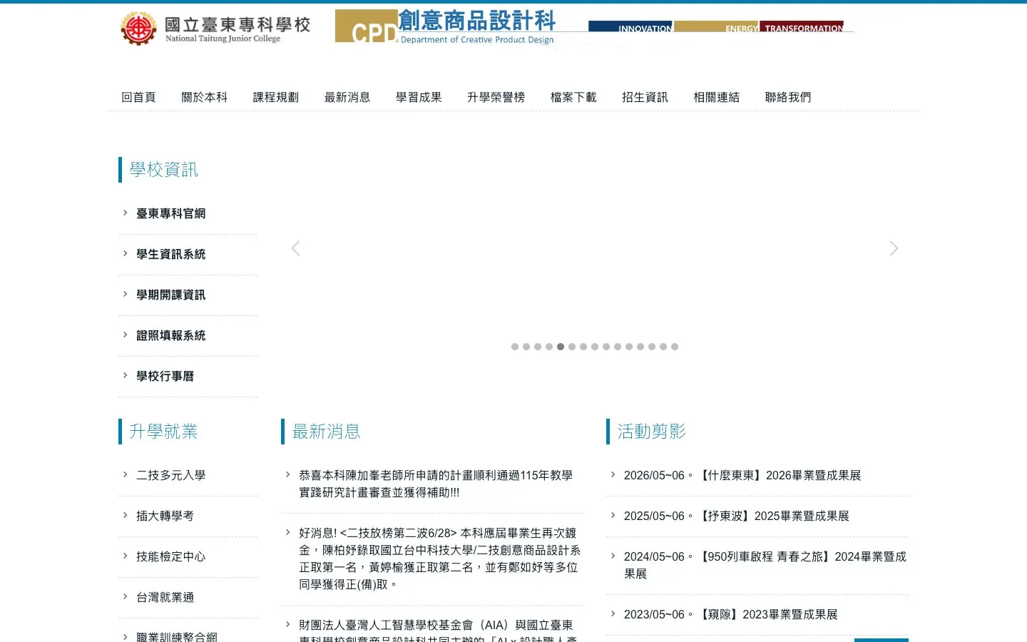Open 【950列車啟程 青春之旅】2024 gallery

765,565
